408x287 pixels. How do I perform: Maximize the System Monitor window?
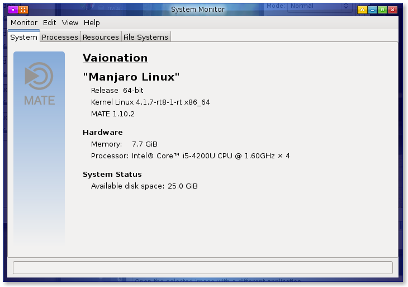pos(382,10)
